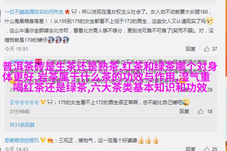This screenshot has height=151, width=227.
Task: Click the yellow V badge beside 奇葩萌宠挖掘机
Action: pos(43,140)
